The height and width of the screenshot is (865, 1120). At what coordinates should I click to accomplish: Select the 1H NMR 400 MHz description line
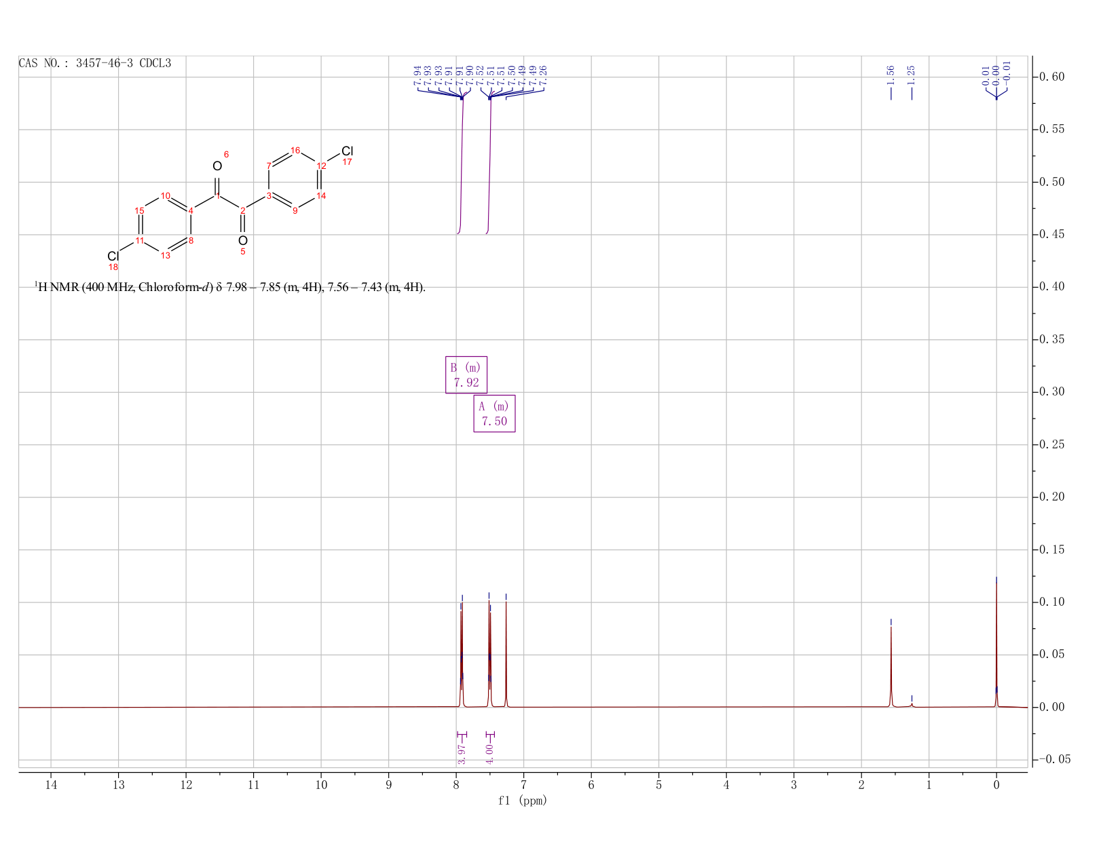click(230, 287)
